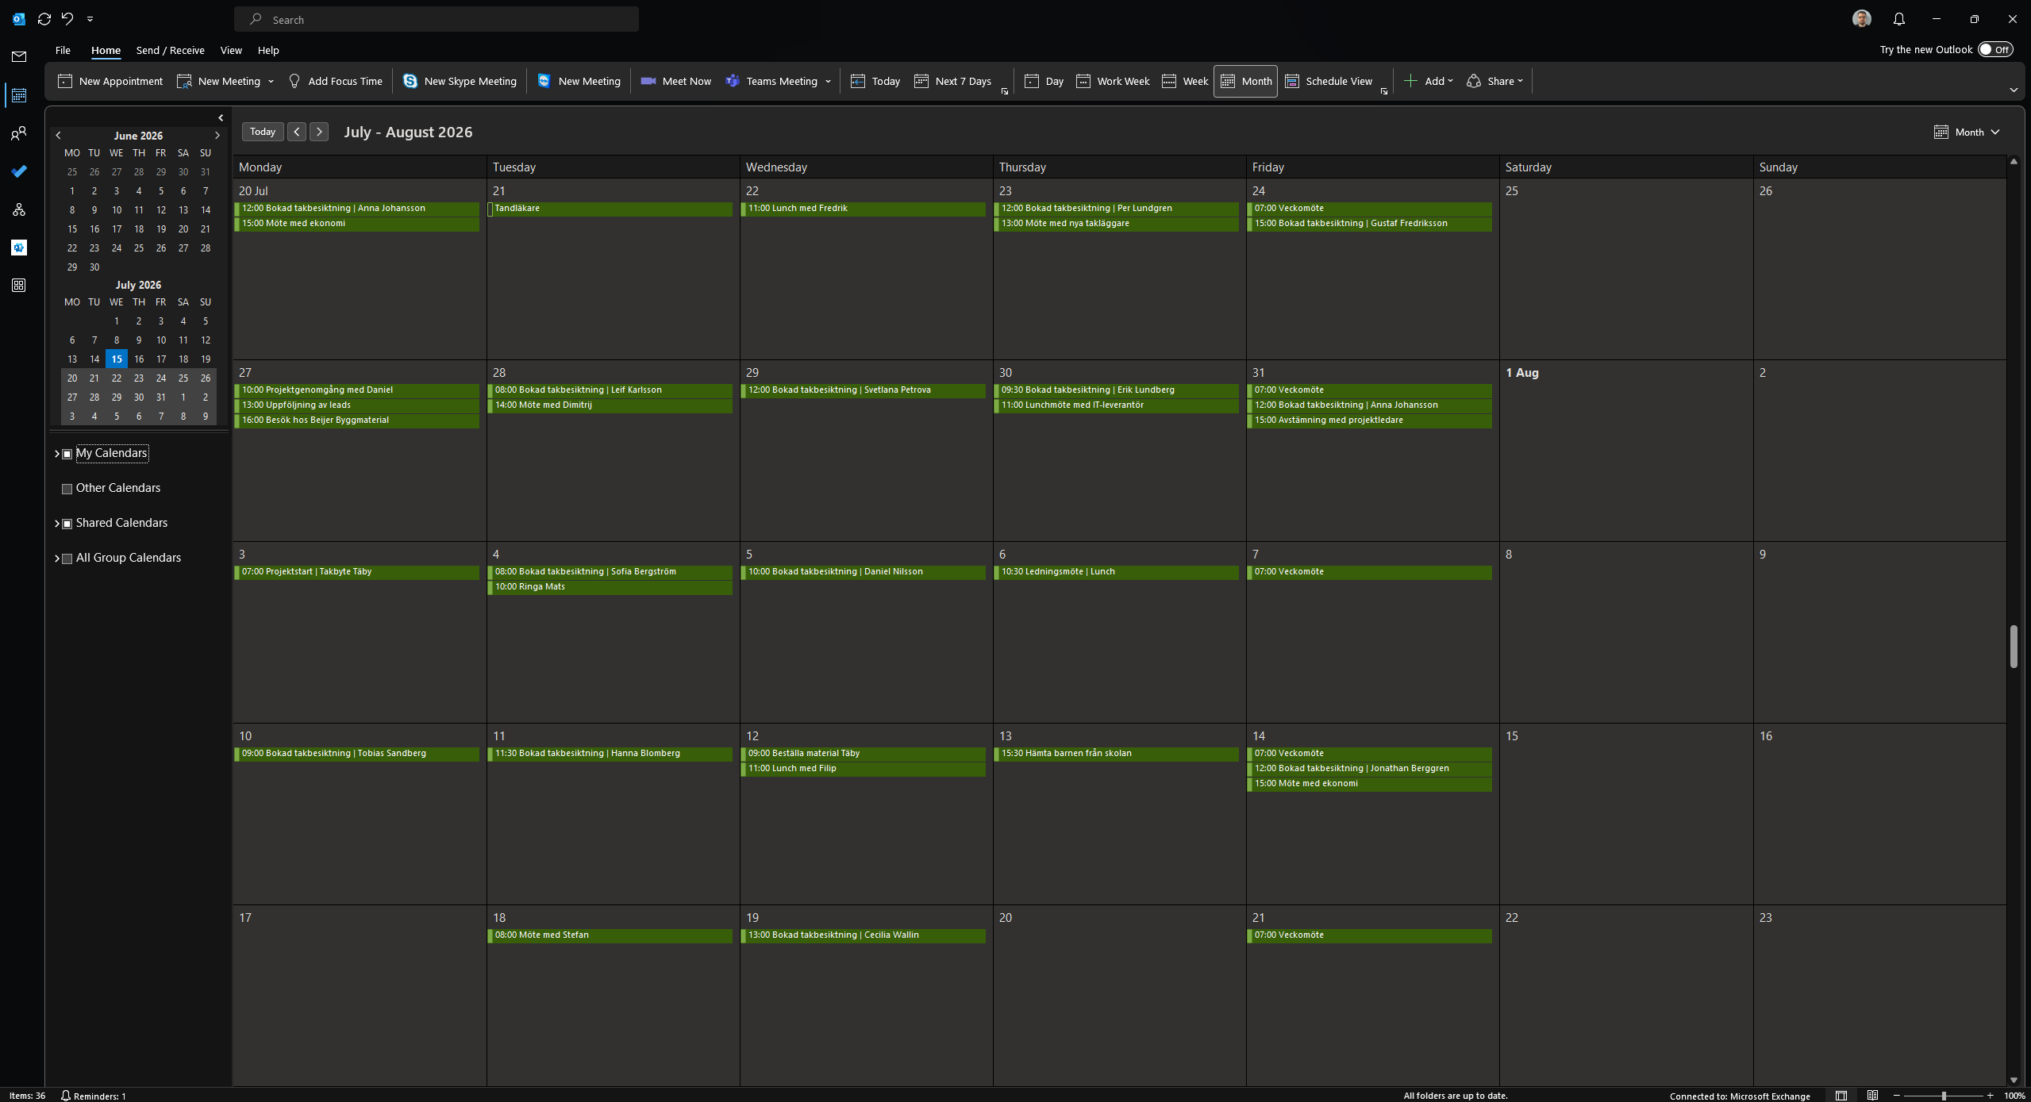2031x1102 pixels.
Task: Click the Today button beside the date range
Action: tap(263, 132)
